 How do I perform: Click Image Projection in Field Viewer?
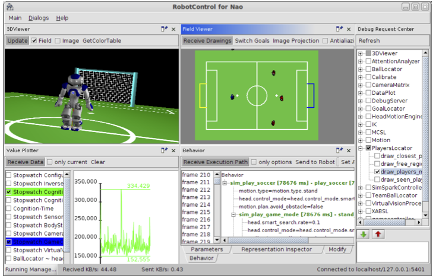pyautogui.click(x=296, y=40)
